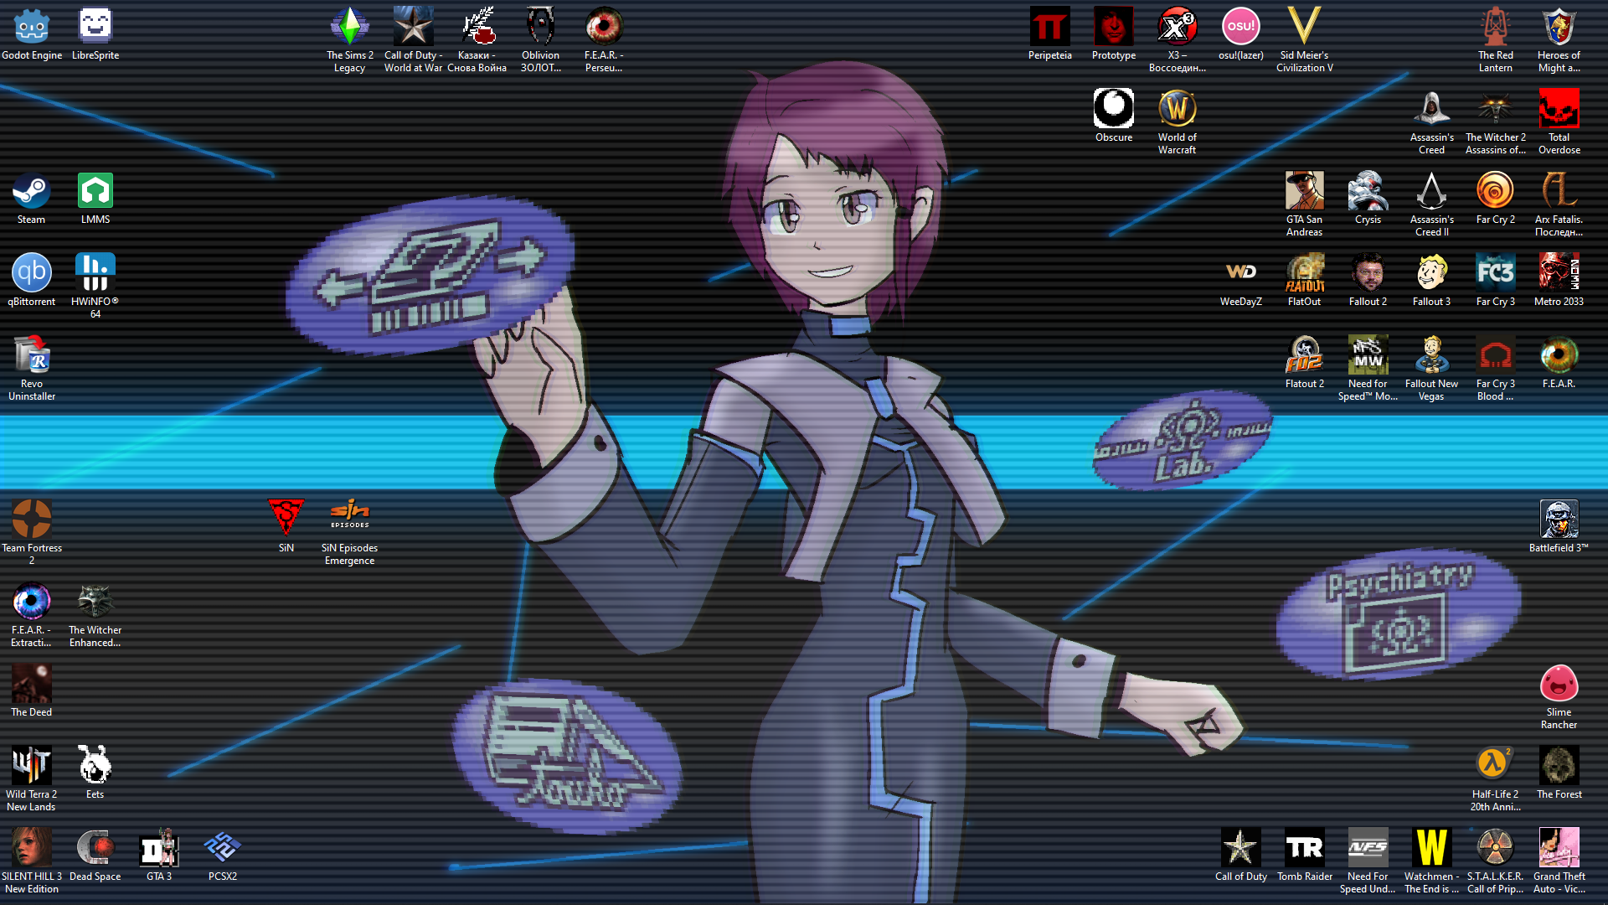1608x905 pixels.
Task: Launch LibreSprite from the desktop
Action: click(x=95, y=34)
